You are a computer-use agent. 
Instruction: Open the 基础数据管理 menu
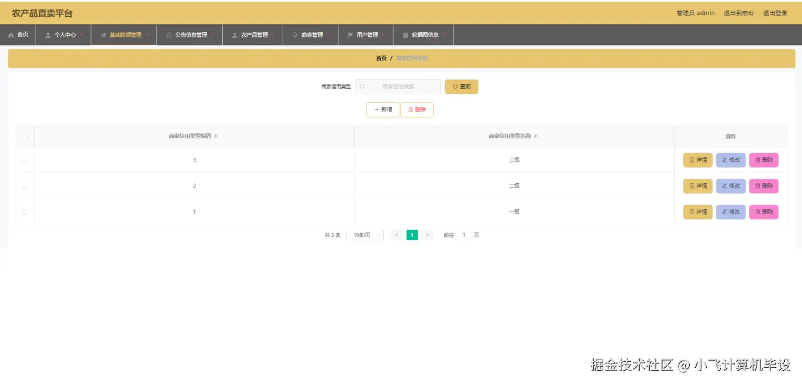124,35
